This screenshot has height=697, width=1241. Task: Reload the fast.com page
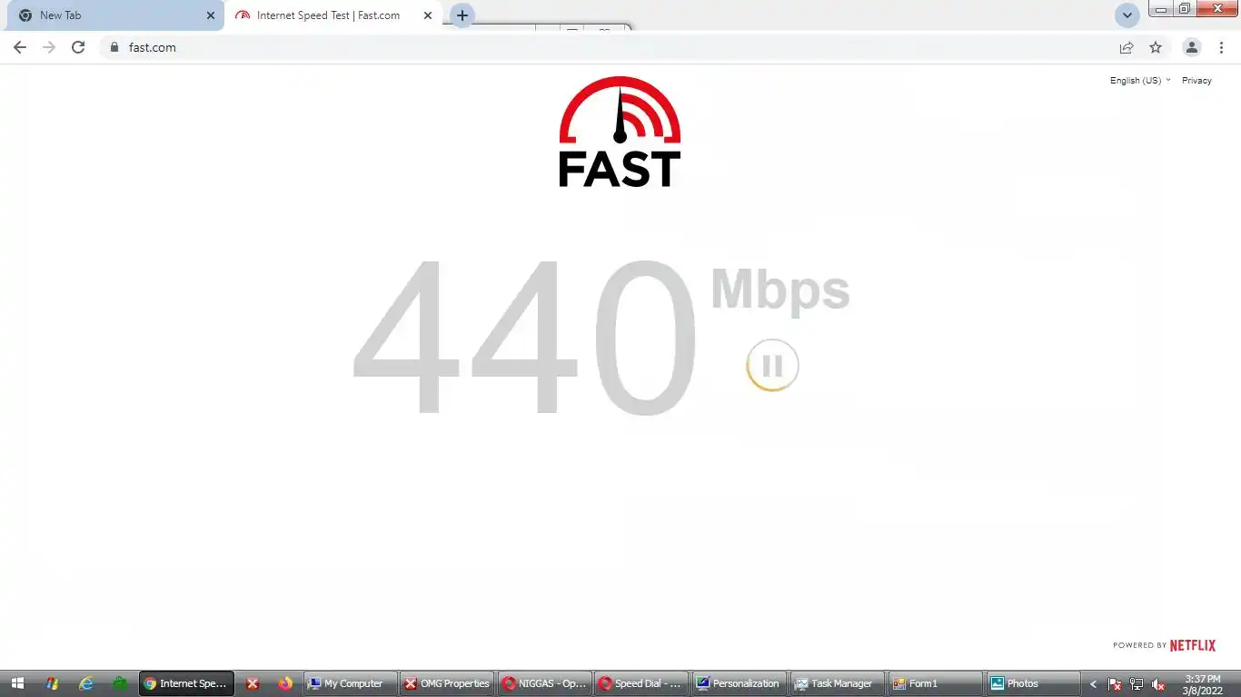point(78,47)
